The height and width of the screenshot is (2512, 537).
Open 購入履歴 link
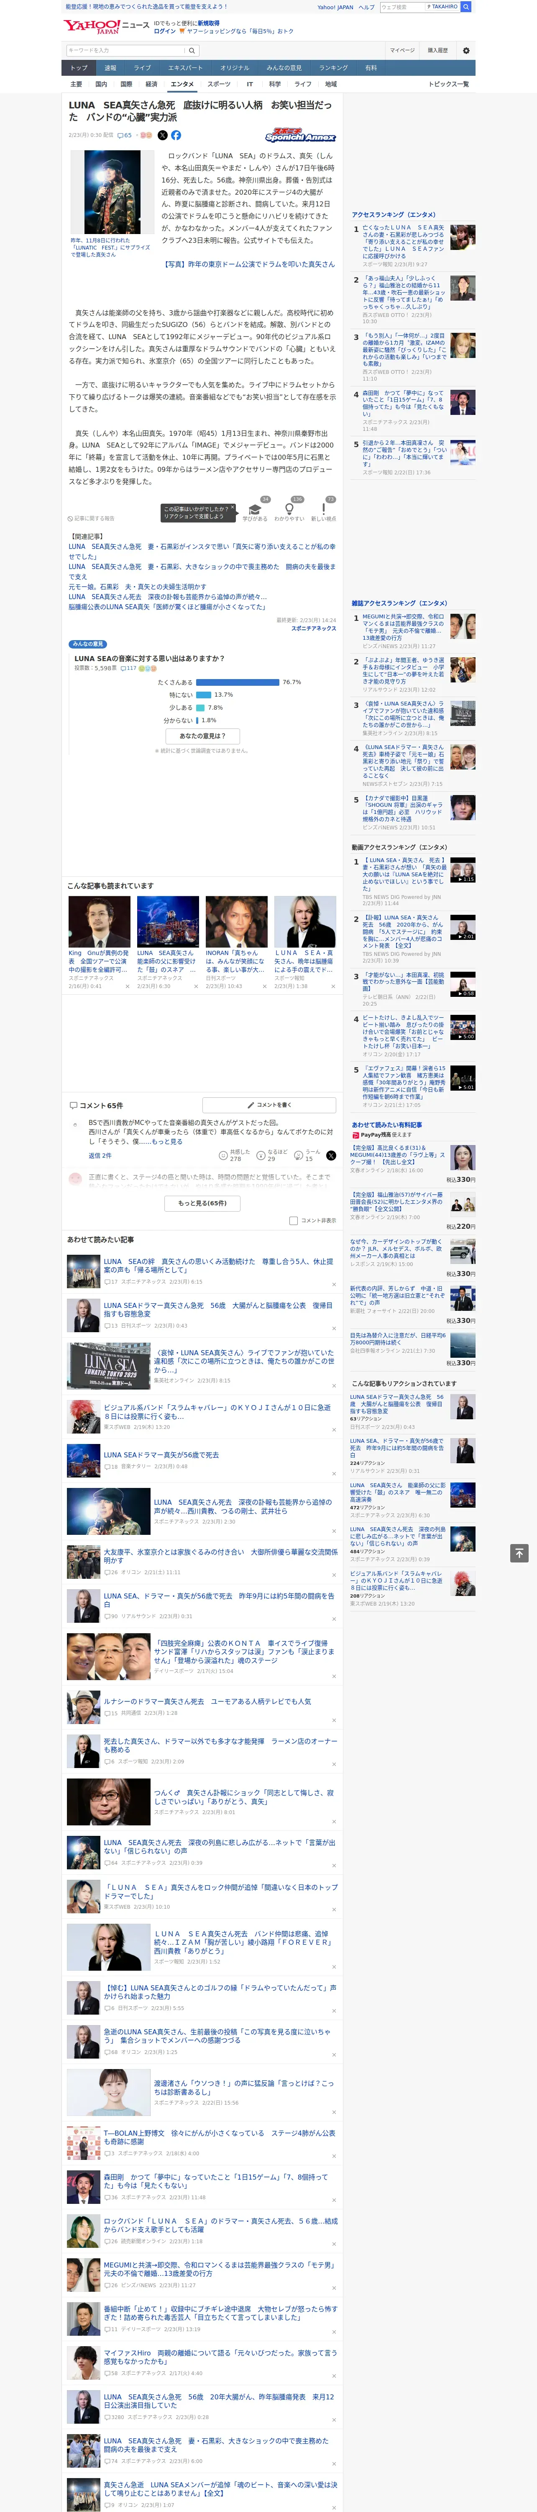(x=437, y=51)
